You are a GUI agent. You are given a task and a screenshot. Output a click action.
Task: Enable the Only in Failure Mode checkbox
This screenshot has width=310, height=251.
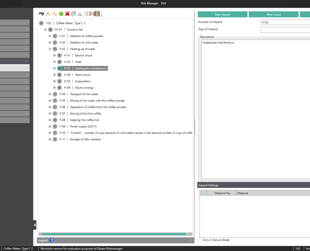(200, 240)
